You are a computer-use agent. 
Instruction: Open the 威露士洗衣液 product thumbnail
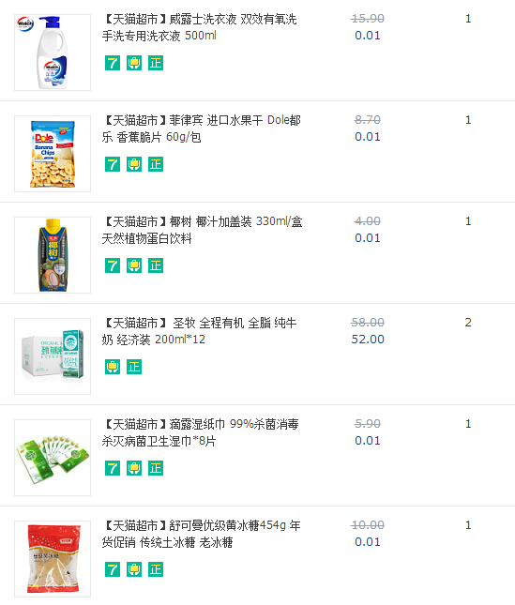point(53,53)
